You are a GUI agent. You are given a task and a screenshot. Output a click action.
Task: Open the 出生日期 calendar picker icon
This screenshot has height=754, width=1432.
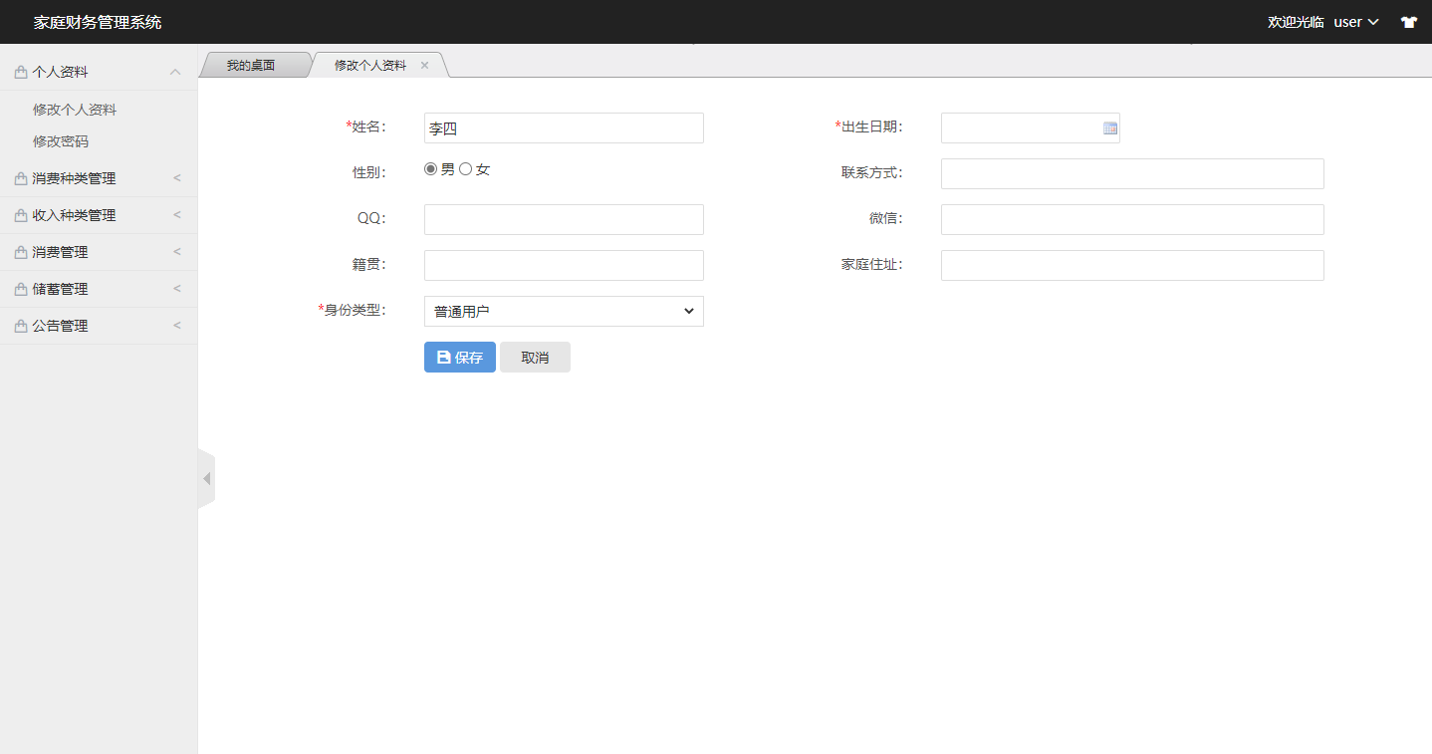pos(1109,127)
